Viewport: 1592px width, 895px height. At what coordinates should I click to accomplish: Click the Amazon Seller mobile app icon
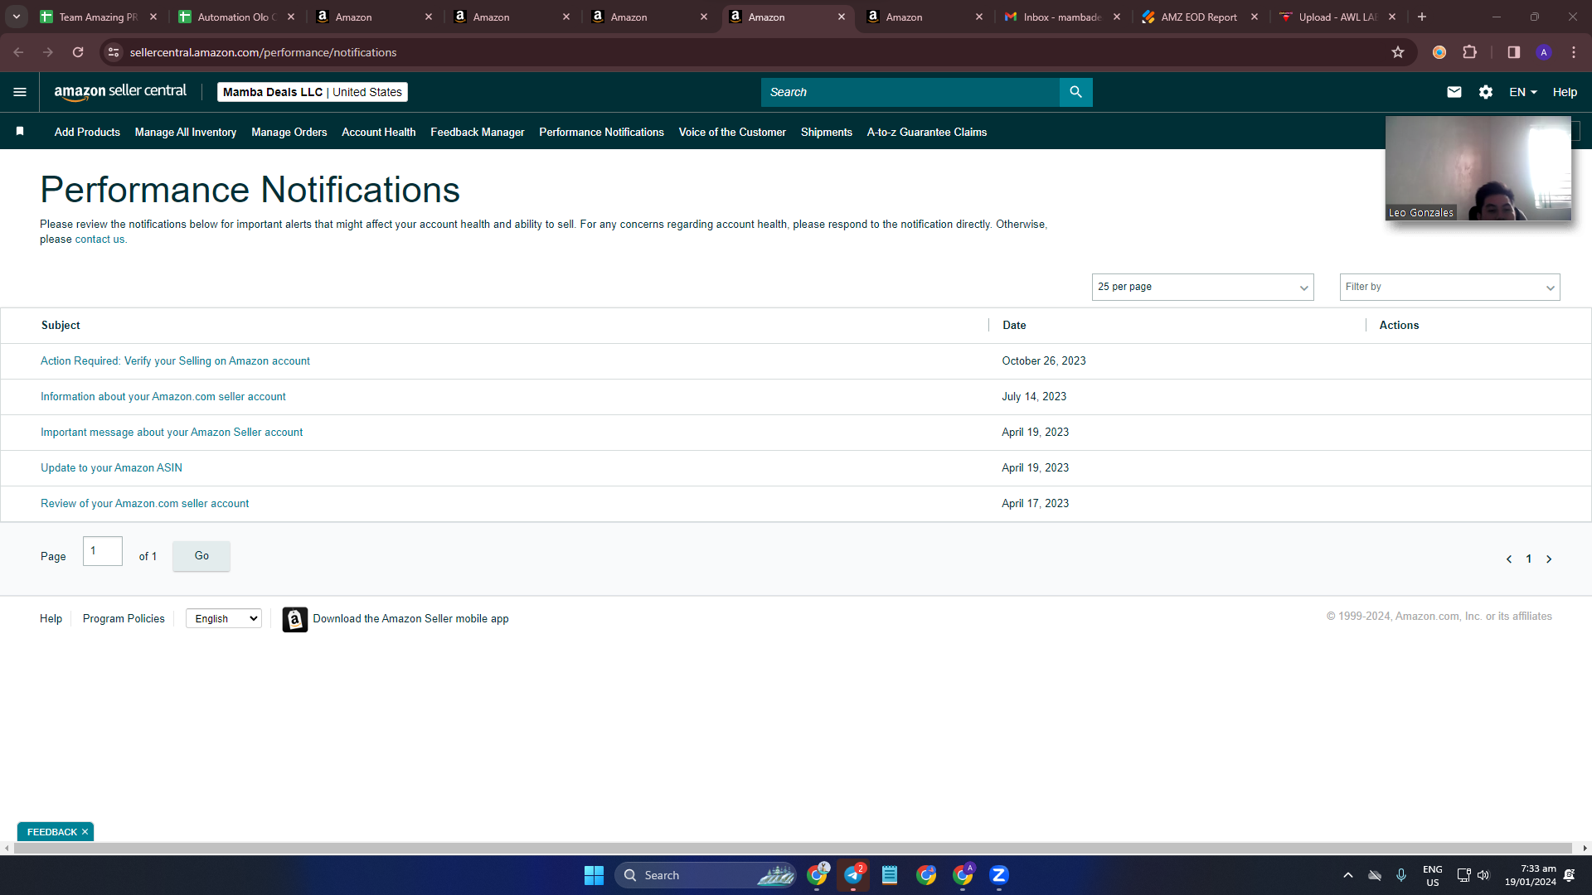[294, 619]
